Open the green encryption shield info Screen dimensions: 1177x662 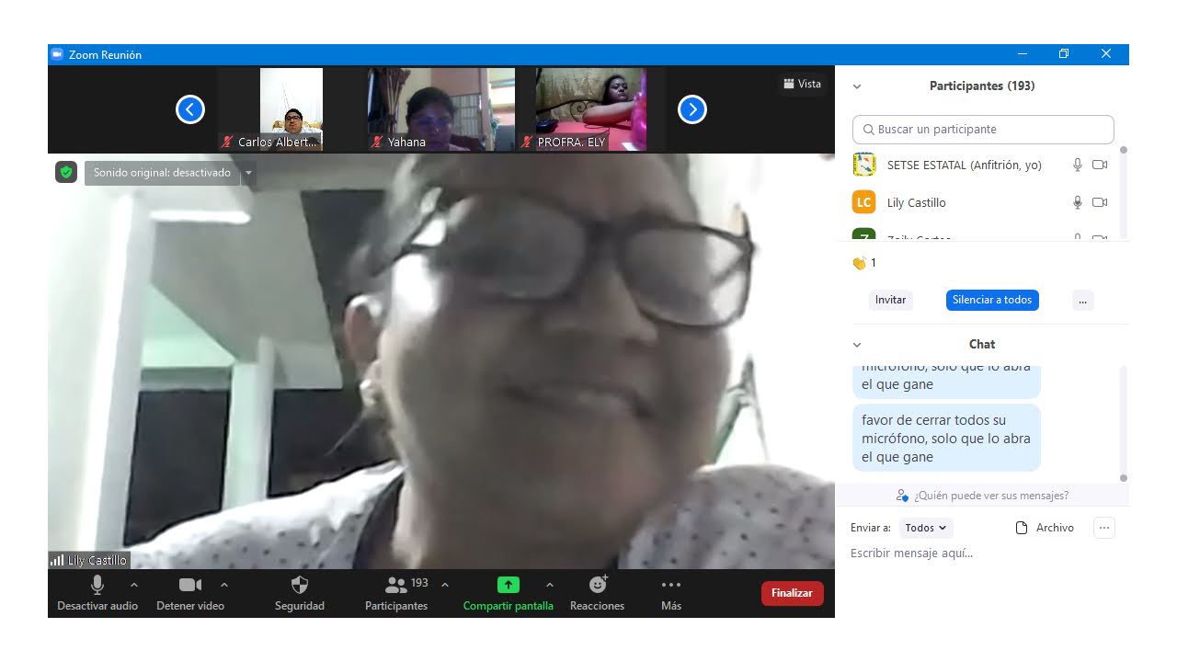pyautogui.click(x=65, y=172)
